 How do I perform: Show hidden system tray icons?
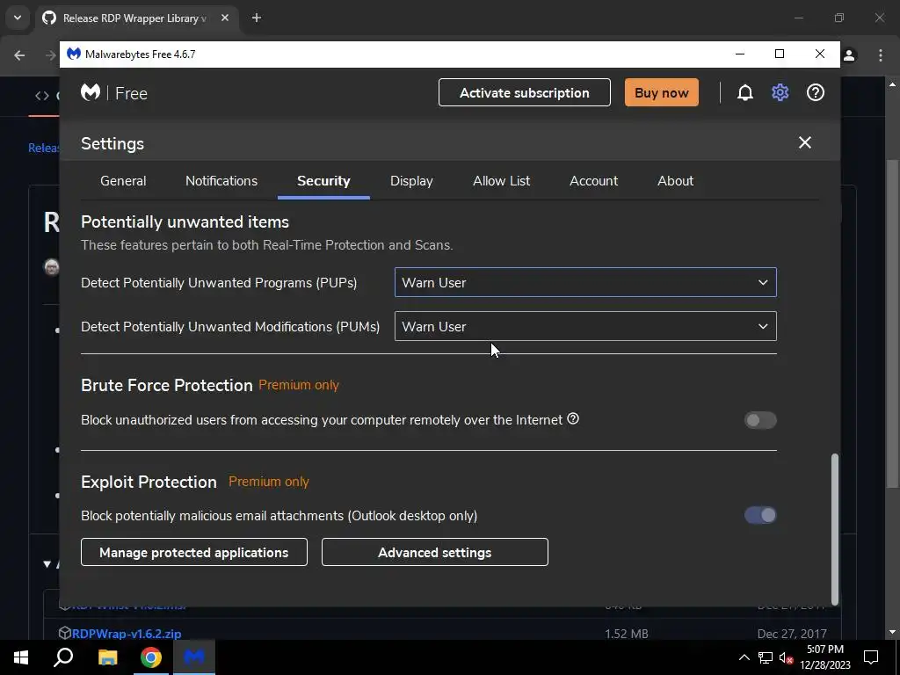(744, 657)
